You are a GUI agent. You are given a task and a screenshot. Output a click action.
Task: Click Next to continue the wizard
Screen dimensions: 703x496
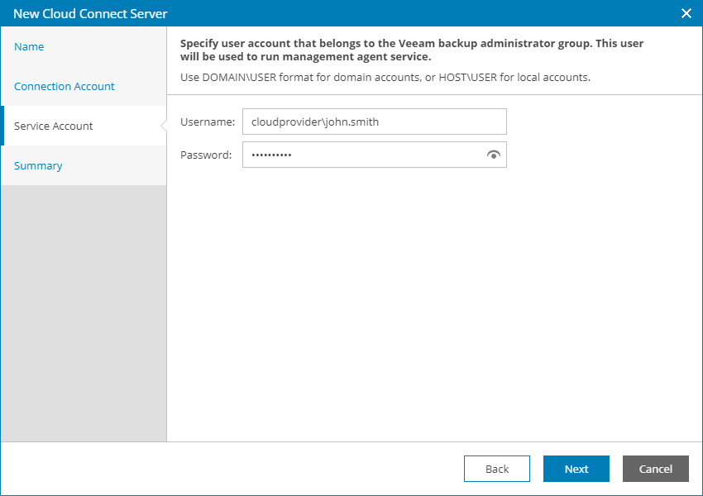click(576, 469)
